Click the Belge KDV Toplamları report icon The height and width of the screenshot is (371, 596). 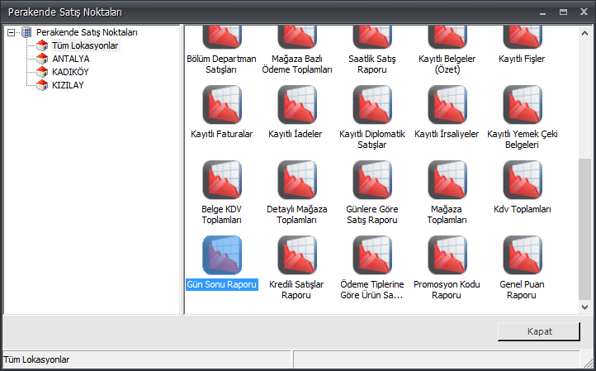coord(222,179)
